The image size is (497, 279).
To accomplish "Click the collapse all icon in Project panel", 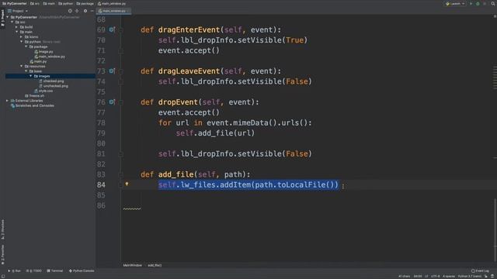I will pyautogui.click(x=77, y=11).
